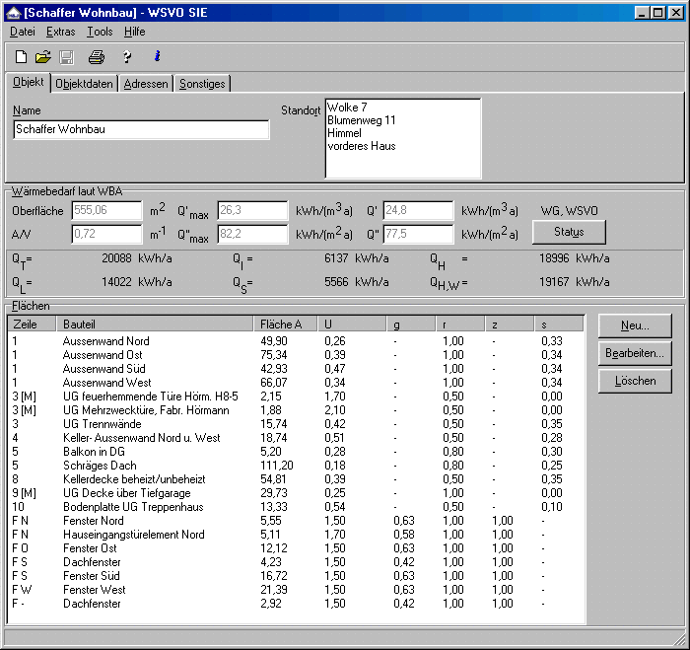Open the Datei menu
Screen dimensions: 690x650
[23, 32]
